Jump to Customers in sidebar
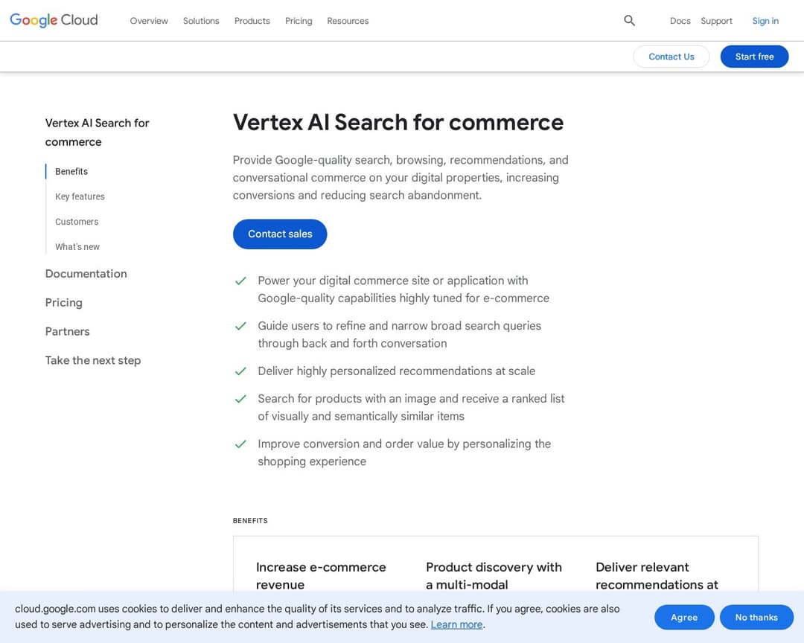This screenshot has width=804, height=643. point(77,222)
